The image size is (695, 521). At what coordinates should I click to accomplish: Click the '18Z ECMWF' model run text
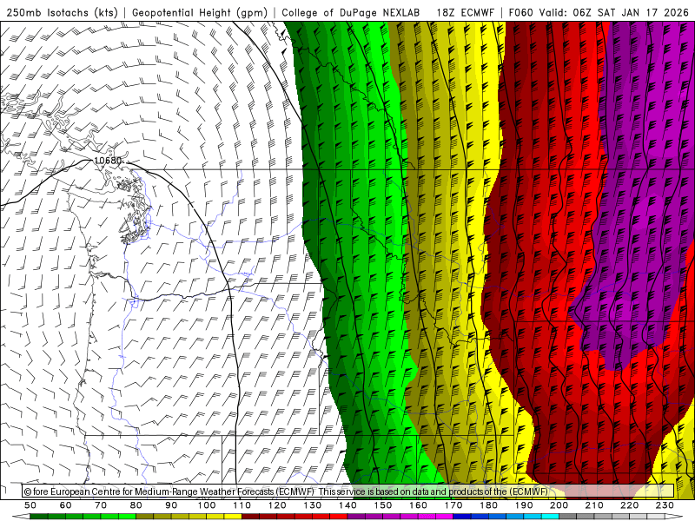(x=465, y=12)
